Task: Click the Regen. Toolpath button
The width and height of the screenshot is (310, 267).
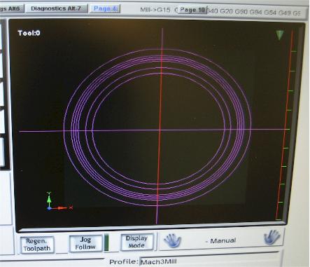Action: 37,245
